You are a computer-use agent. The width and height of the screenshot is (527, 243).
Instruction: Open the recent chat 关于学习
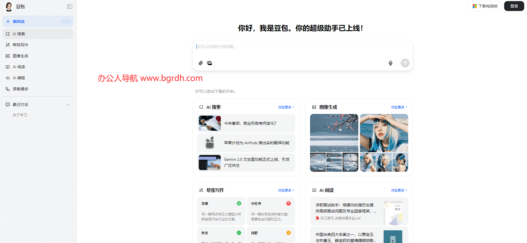20,115
